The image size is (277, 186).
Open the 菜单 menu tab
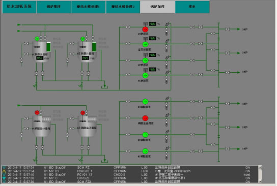[192, 7]
